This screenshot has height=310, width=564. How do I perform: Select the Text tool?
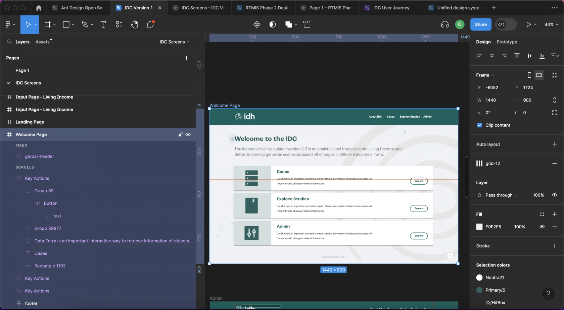(103, 24)
